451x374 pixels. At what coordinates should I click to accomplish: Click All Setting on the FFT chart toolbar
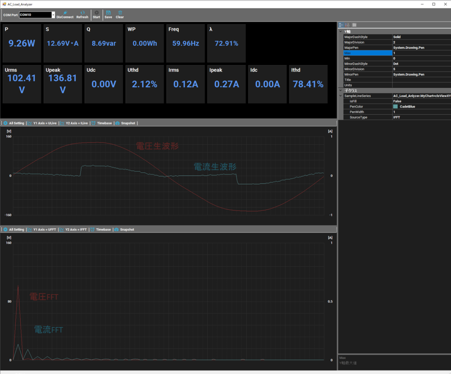[14, 229]
